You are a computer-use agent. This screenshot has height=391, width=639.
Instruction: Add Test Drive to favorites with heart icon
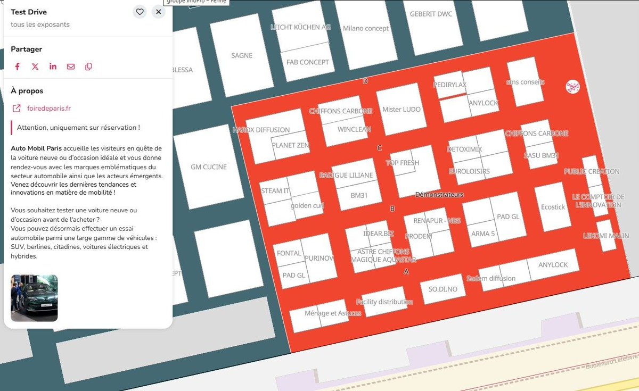tap(140, 12)
